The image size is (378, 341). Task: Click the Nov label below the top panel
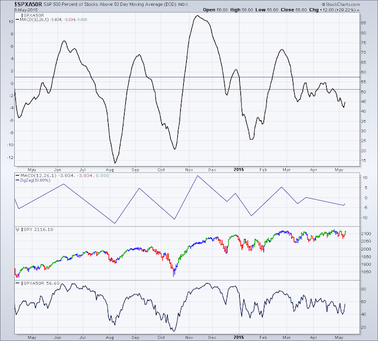[x=189, y=170]
